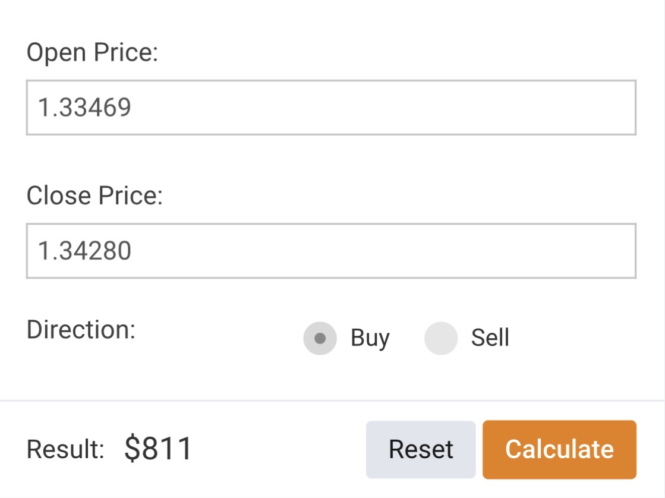Click the "Sell" option label text
This screenshot has width=665, height=498.
click(x=490, y=338)
